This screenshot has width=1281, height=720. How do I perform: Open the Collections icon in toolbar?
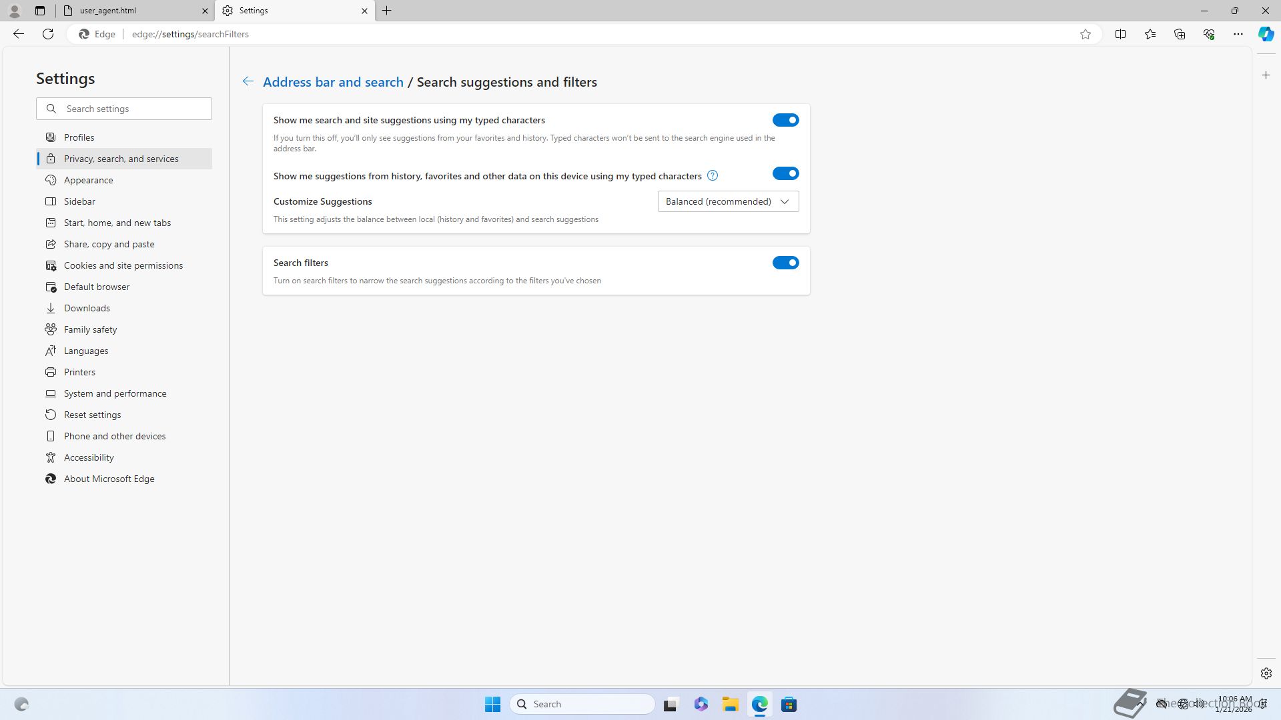1179,34
